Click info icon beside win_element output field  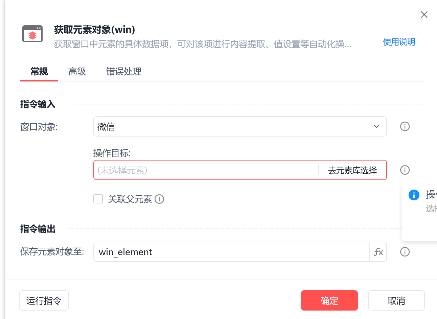[405, 252]
